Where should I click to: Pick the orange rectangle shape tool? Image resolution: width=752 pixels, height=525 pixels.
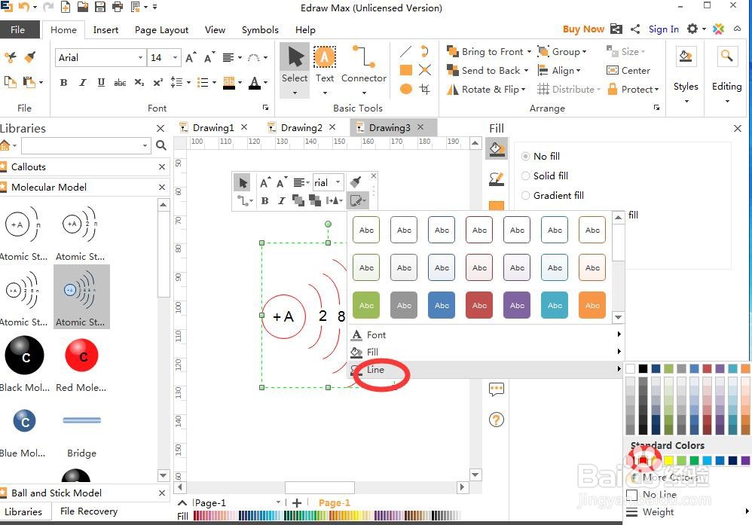[x=405, y=70]
